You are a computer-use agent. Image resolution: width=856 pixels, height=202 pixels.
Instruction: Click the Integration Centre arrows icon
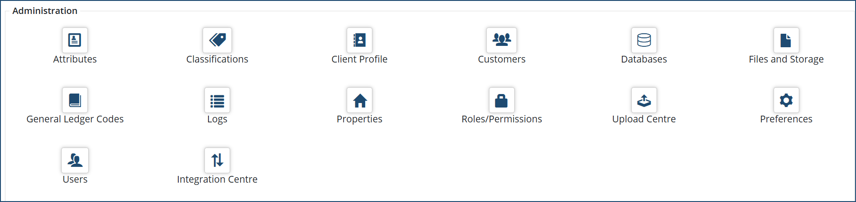(217, 160)
